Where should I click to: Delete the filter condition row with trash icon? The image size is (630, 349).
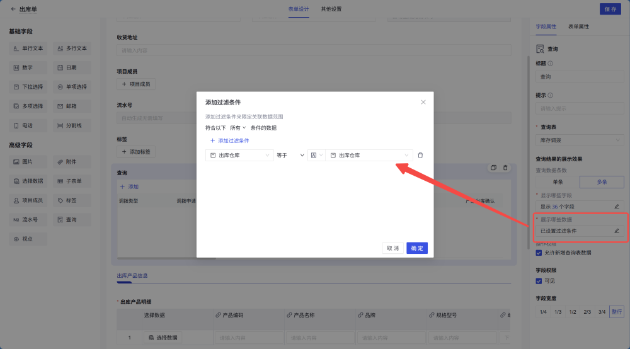420,156
